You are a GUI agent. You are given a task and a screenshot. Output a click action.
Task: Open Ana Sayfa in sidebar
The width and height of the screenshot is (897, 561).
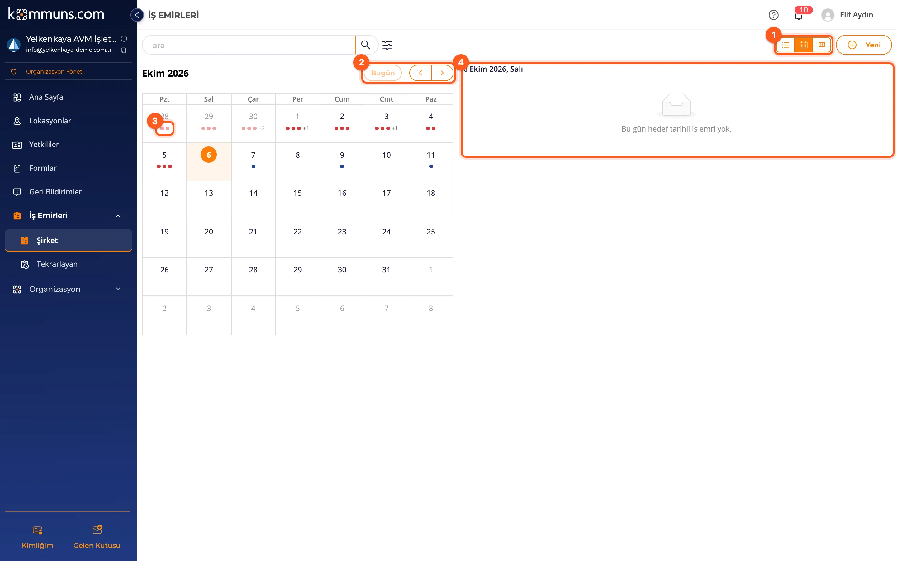pyautogui.click(x=68, y=97)
